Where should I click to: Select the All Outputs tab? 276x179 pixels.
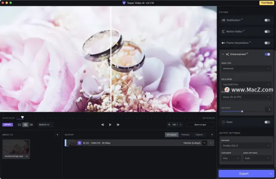coord(171,135)
